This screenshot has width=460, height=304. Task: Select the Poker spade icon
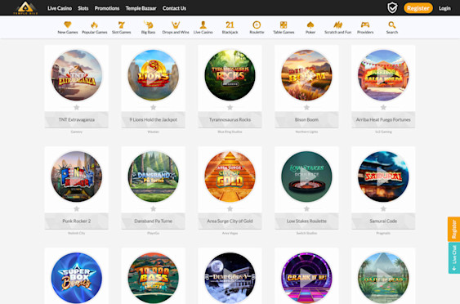click(x=310, y=25)
